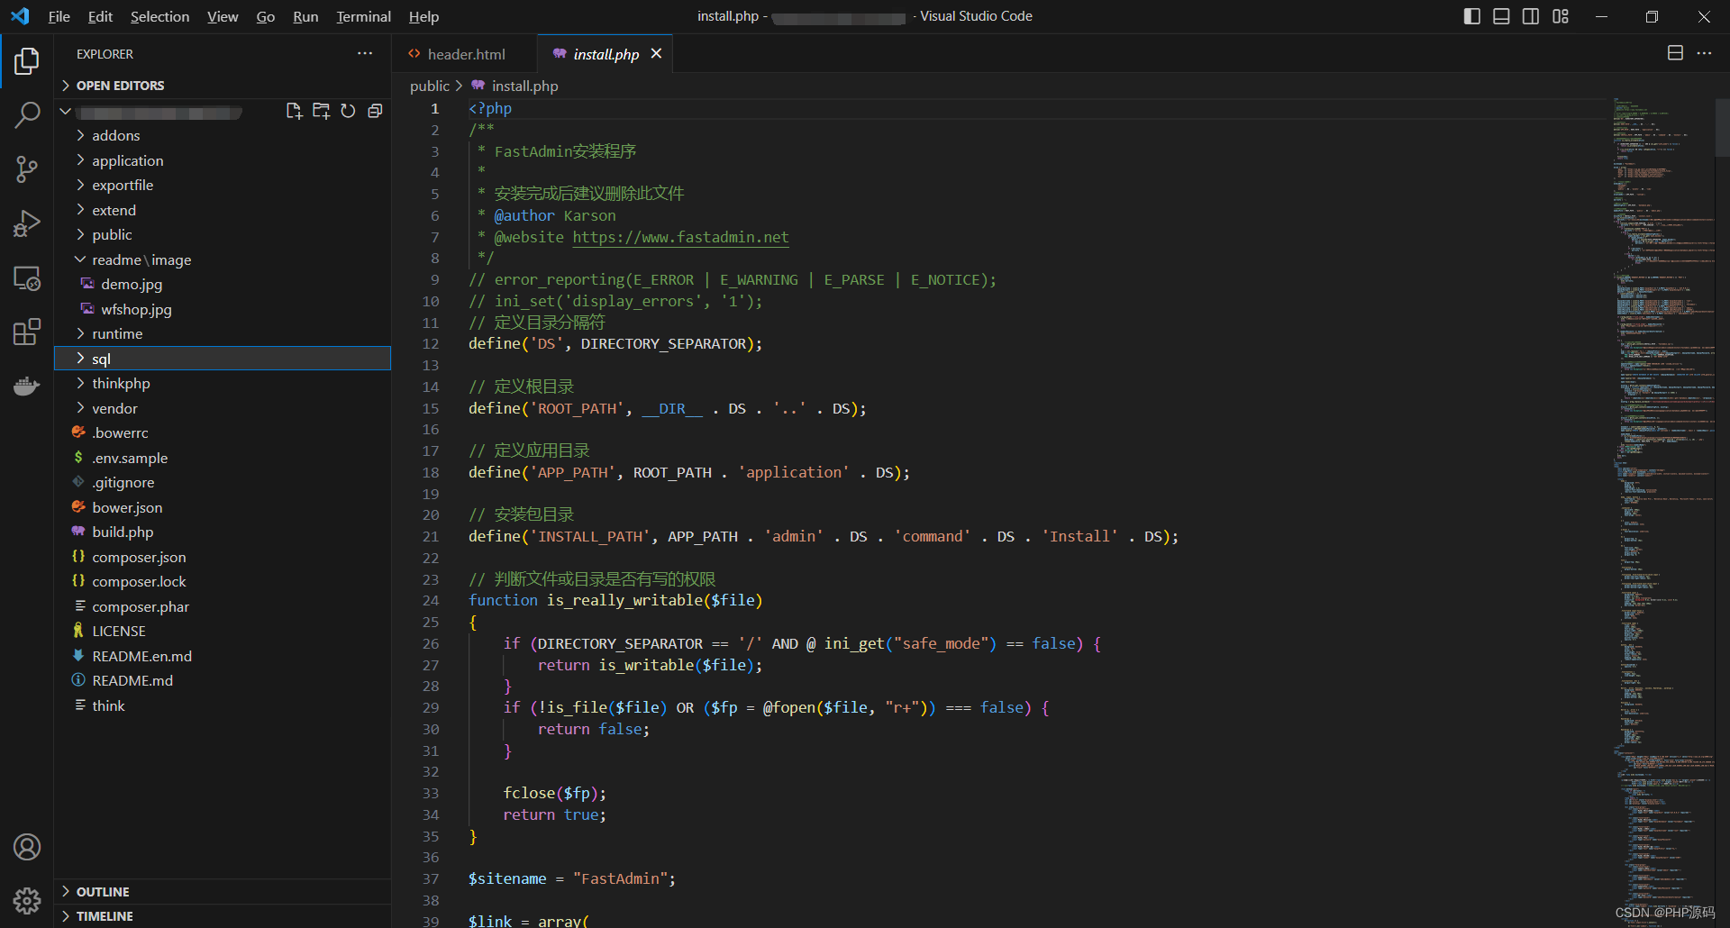Image resolution: width=1730 pixels, height=928 pixels.
Task: Expand the thinkphp folder
Action: coord(223,383)
